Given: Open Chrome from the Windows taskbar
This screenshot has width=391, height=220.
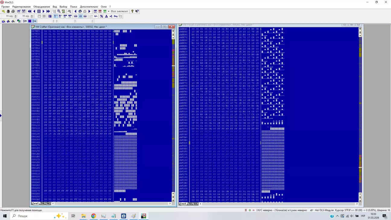Looking at the screenshot, I should pyautogui.click(x=94, y=216).
